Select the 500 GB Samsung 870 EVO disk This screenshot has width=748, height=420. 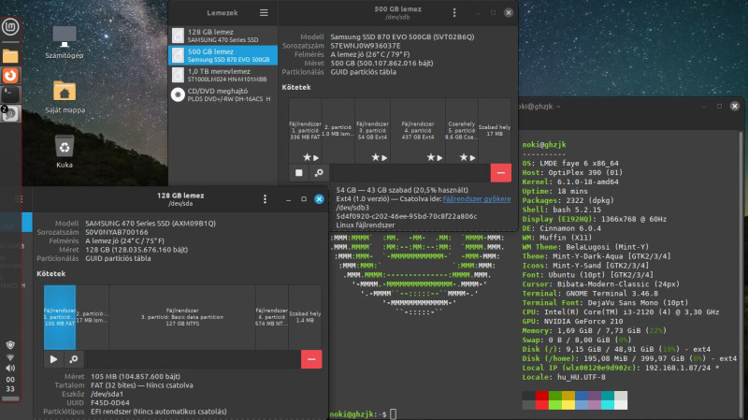(223, 55)
